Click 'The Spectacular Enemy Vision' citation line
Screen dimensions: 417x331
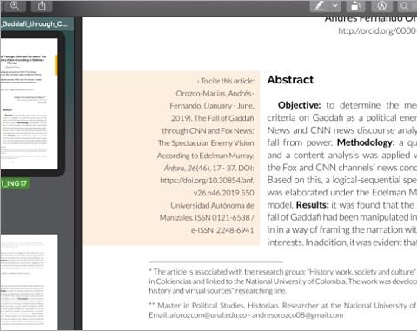pyautogui.click(x=206, y=143)
